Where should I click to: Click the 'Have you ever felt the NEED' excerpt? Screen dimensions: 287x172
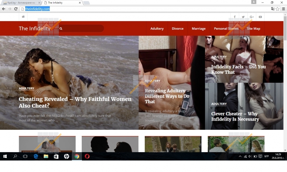[65, 118]
